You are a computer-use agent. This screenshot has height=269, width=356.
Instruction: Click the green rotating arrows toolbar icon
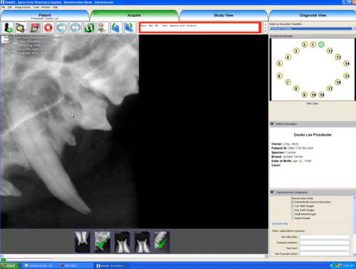89,28
